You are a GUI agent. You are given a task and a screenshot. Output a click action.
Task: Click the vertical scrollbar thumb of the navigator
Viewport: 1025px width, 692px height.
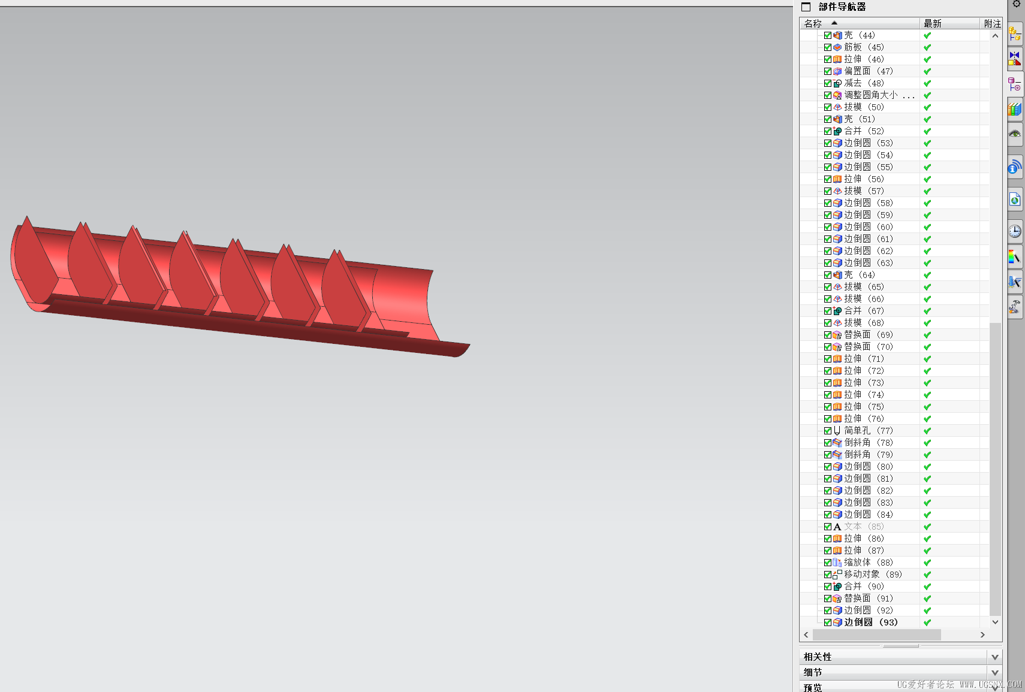point(995,469)
